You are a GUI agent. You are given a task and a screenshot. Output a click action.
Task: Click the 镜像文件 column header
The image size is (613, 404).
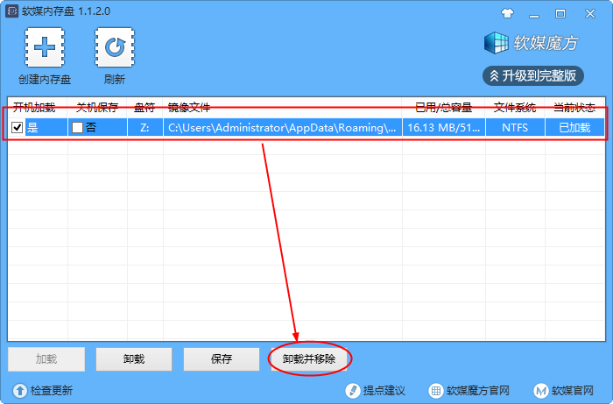[283, 108]
